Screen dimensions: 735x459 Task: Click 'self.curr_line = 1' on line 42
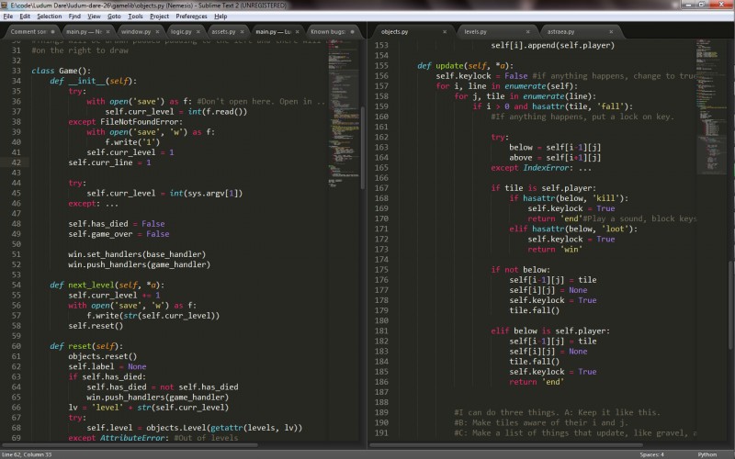coord(109,162)
